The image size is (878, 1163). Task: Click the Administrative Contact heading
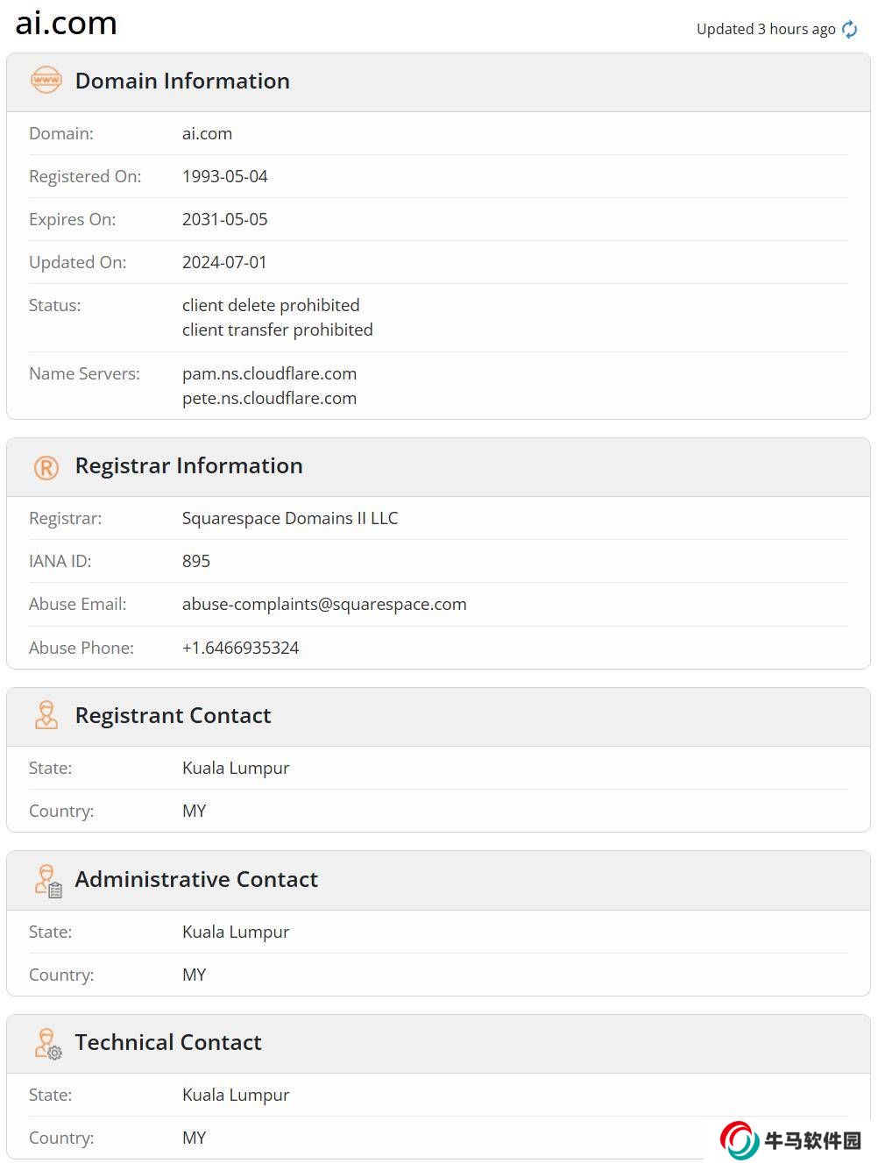[x=196, y=879]
